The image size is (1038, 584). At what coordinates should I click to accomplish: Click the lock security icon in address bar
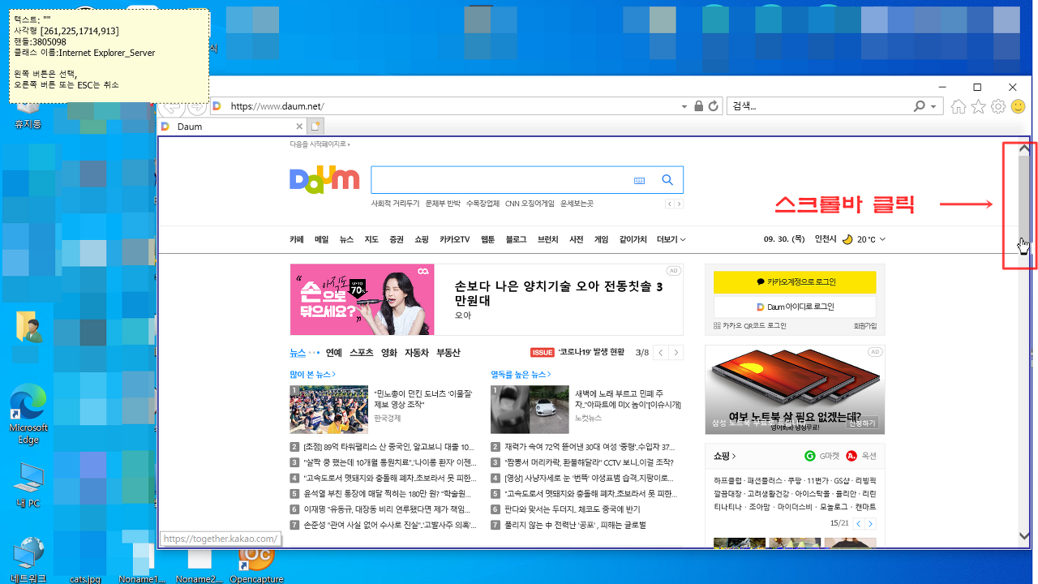698,106
